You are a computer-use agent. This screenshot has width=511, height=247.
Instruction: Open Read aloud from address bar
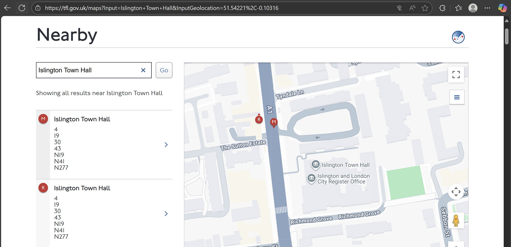click(412, 8)
